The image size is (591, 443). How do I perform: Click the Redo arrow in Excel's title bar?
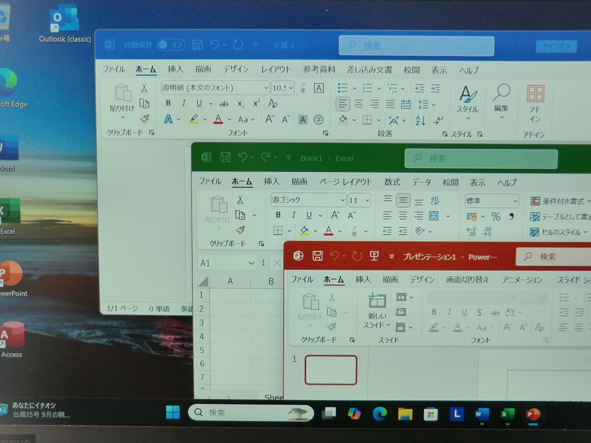point(266,157)
